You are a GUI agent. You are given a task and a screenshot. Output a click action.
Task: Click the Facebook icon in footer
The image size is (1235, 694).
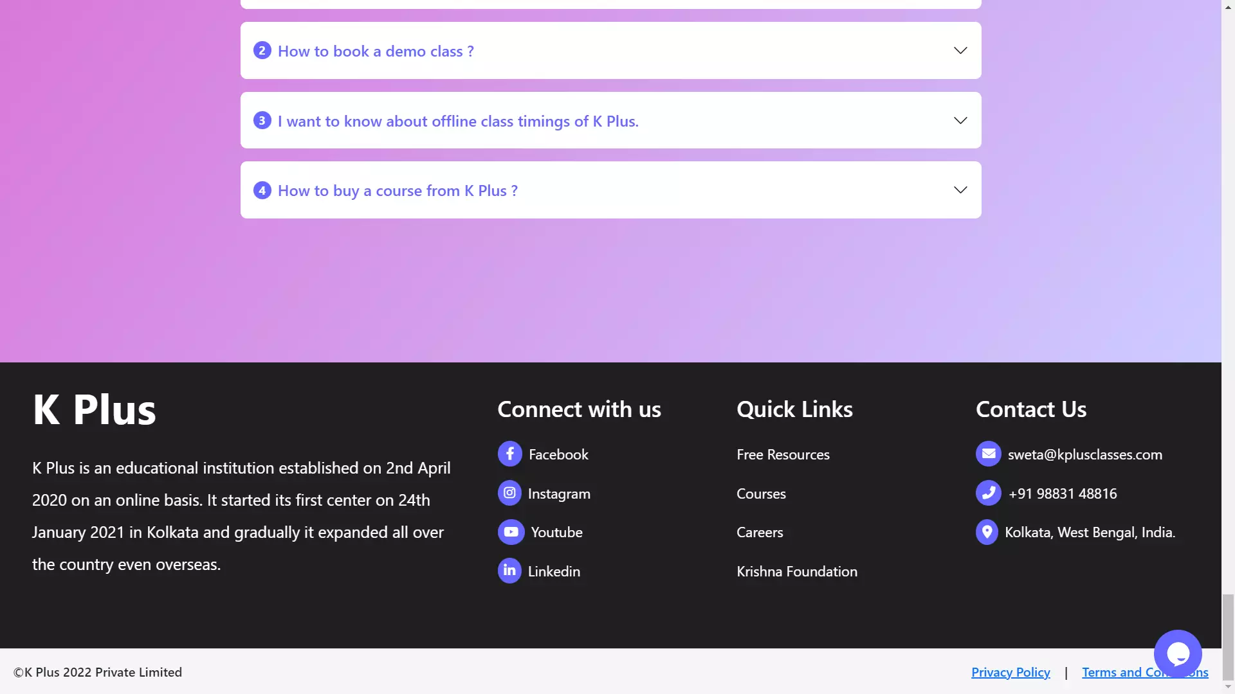[509, 454]
